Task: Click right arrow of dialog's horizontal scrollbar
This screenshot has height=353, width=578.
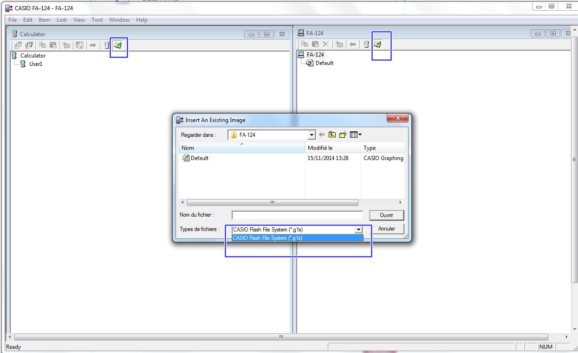Action: coord(401,203)
